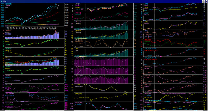The width and height of the screenshot is (208, 111).
Task: Select the smooth green and yellow curves chart
Action: point(35,52)
